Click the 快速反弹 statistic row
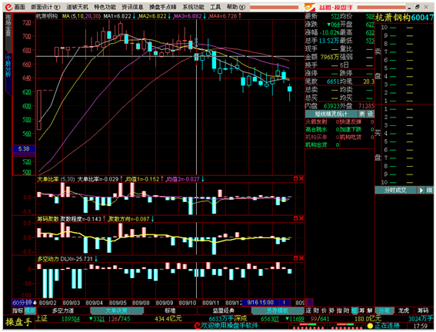Viewport: 436px width, 332px height. click(357, 121)
